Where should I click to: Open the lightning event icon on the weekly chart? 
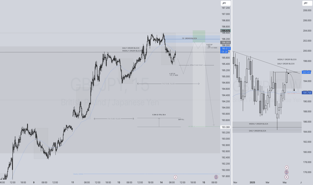click(286, 168)
